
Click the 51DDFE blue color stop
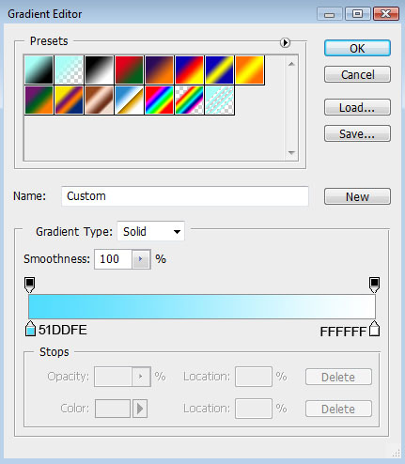(30, 329)
